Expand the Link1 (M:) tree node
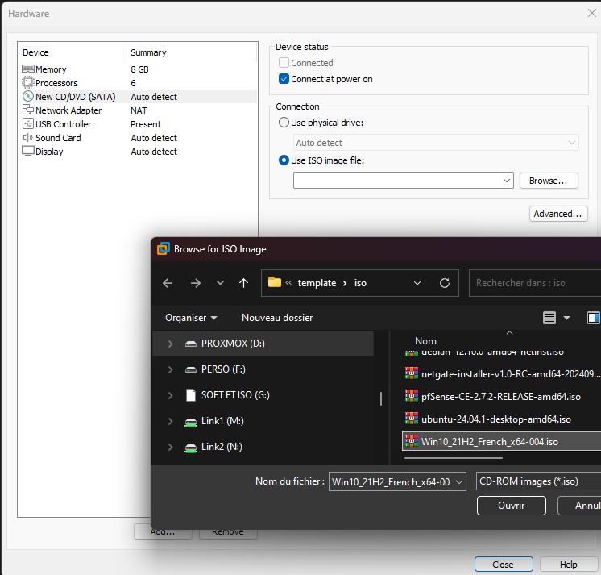601x575 pixels. [x=170, y=421]
